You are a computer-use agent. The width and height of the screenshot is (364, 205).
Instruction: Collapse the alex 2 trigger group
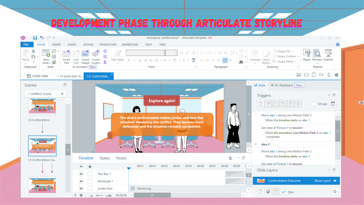[x=256, y=144]
